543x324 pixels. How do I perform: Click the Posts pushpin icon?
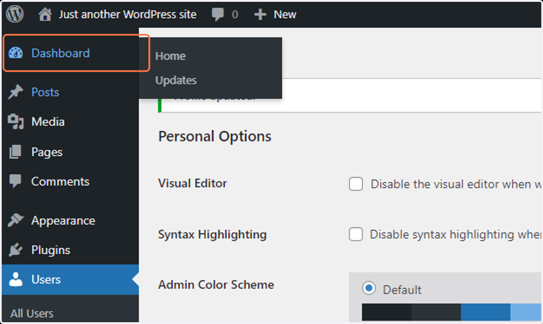pos(16,92)
